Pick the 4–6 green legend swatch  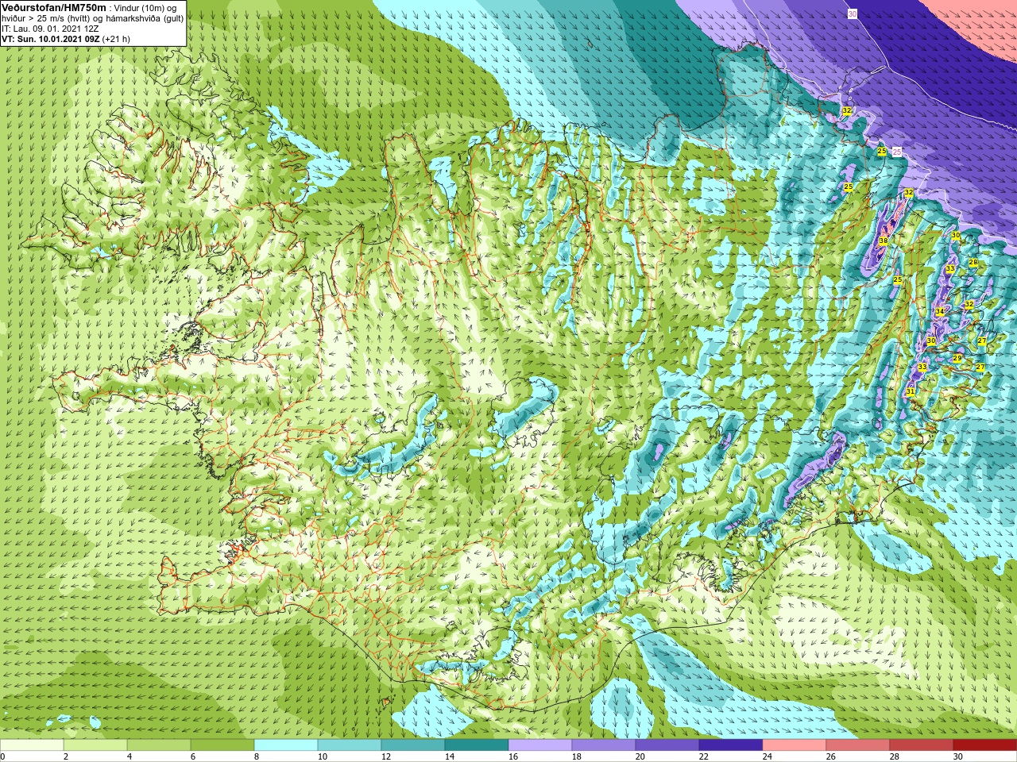pos(159,745)
